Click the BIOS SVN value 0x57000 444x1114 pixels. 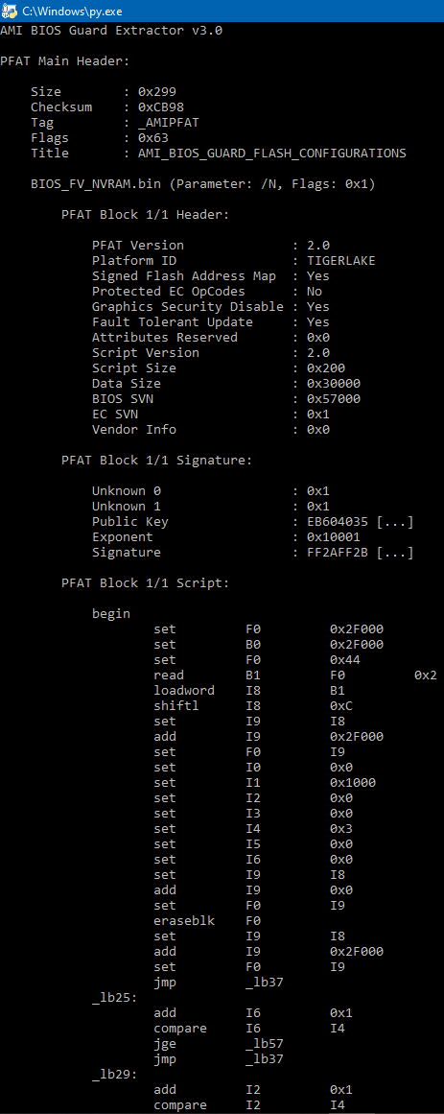point(334,398)
